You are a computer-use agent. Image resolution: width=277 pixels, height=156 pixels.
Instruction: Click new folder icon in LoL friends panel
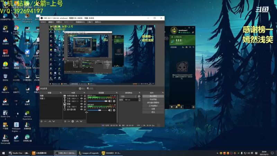pyautogui.click(x=187, y=47)
